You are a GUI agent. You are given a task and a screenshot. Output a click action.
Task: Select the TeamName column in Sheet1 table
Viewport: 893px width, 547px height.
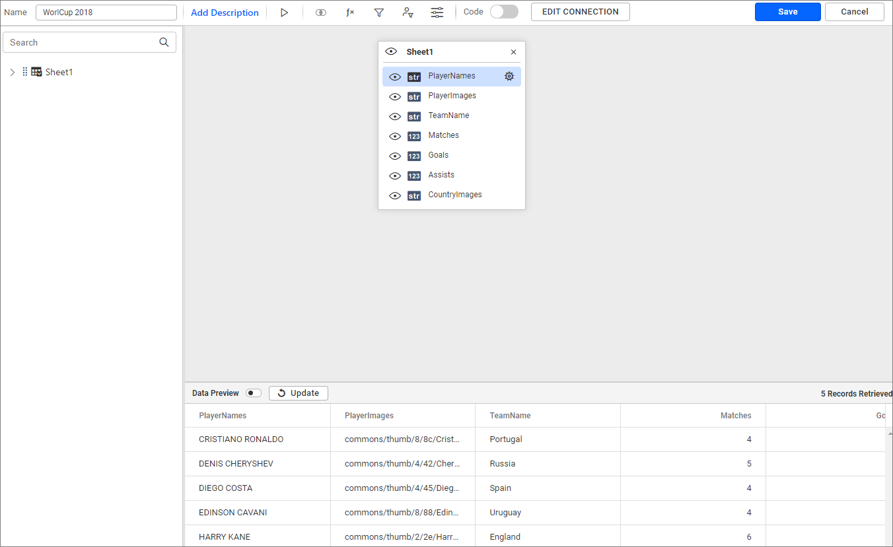coord(448,115)
